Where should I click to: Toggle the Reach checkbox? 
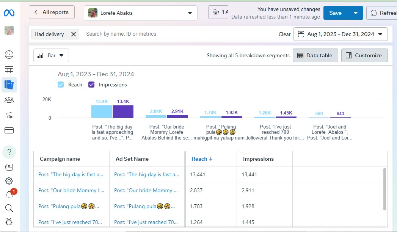click(x=61, y=85)
